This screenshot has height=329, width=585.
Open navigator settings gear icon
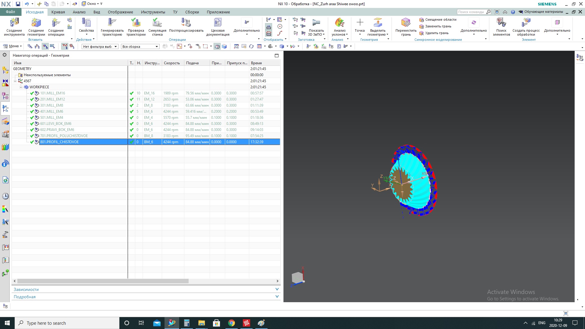pos(5,55)
